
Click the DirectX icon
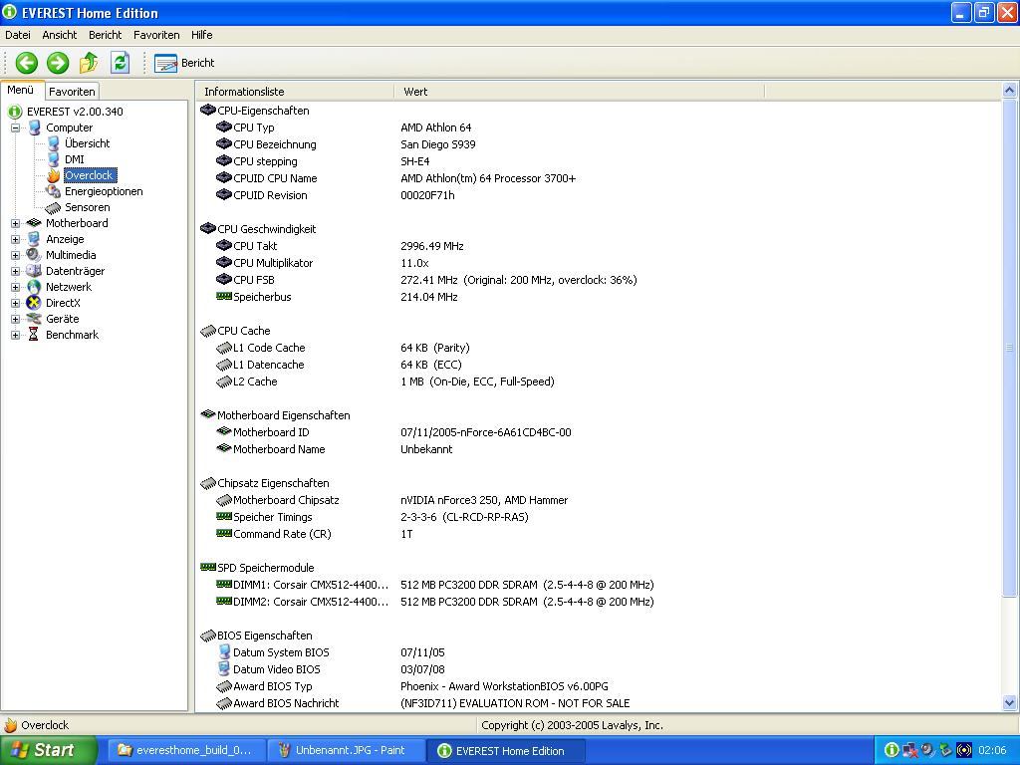coord(34,303)
